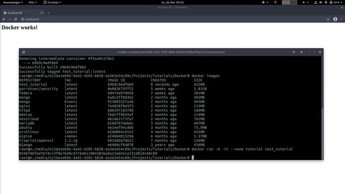The image size is (345, 194).
Task: Open search in the terminal window
Action: point(294,52)
